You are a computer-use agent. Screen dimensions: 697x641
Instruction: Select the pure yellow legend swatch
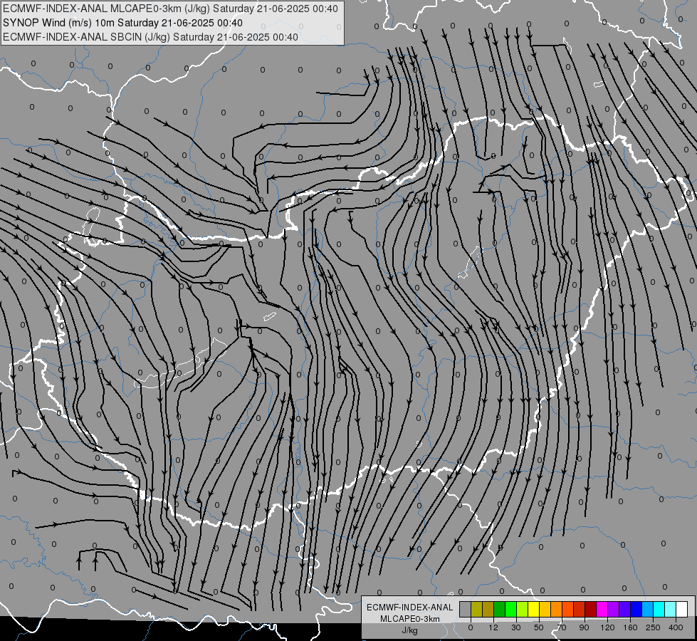coord(533,609)
